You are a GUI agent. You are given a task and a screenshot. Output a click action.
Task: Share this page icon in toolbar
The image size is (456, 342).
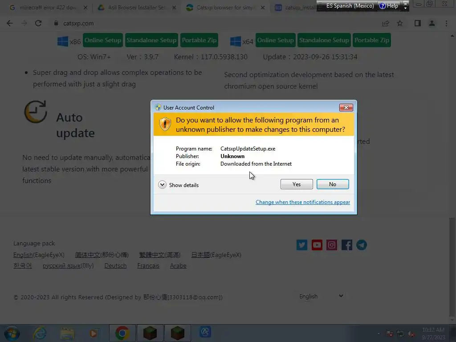click(x=386, y=23)
